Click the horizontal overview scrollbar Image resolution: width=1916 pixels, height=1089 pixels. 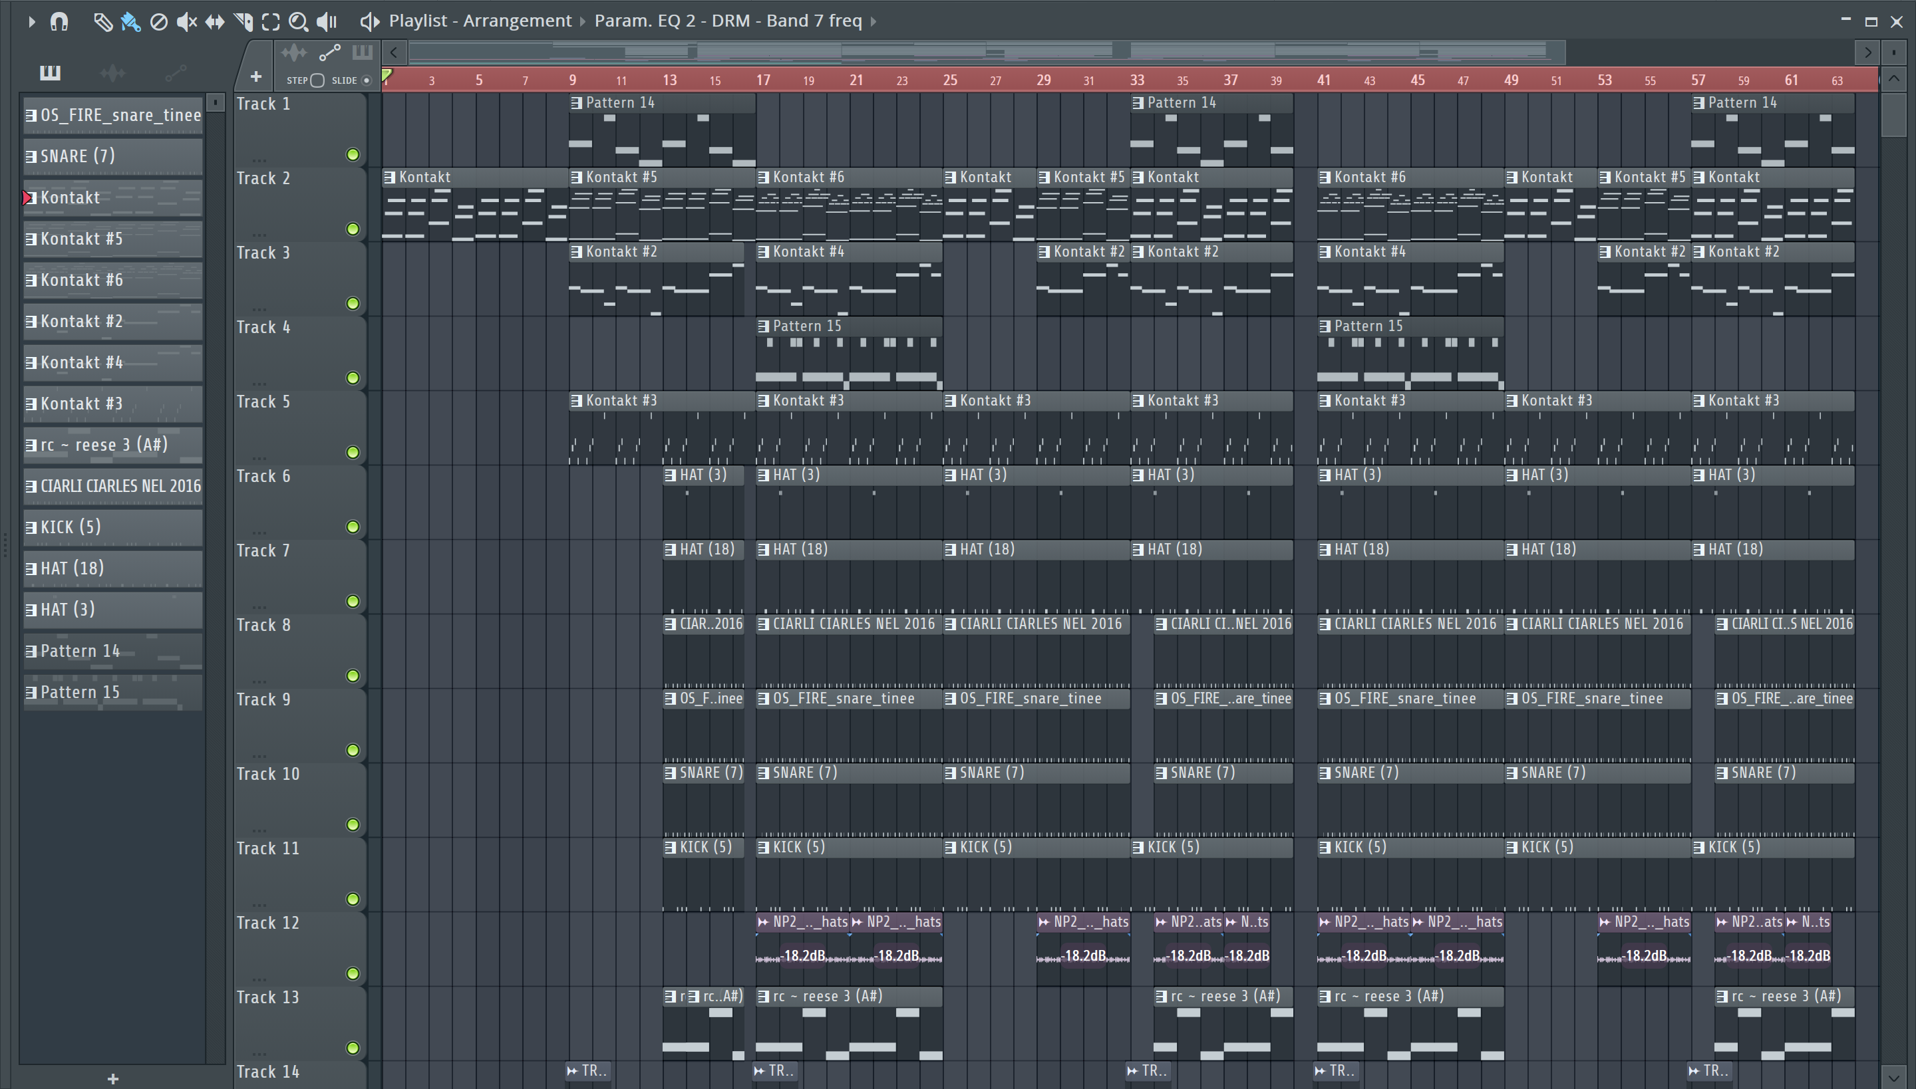point(987,52)
